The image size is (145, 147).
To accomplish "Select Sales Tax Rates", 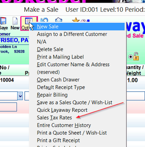I will coord(77,118).
